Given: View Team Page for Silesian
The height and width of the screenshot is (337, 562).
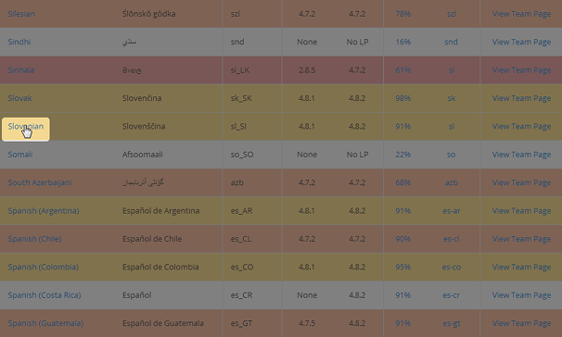Looking at the screenshot, I should [x=521, y=14].
